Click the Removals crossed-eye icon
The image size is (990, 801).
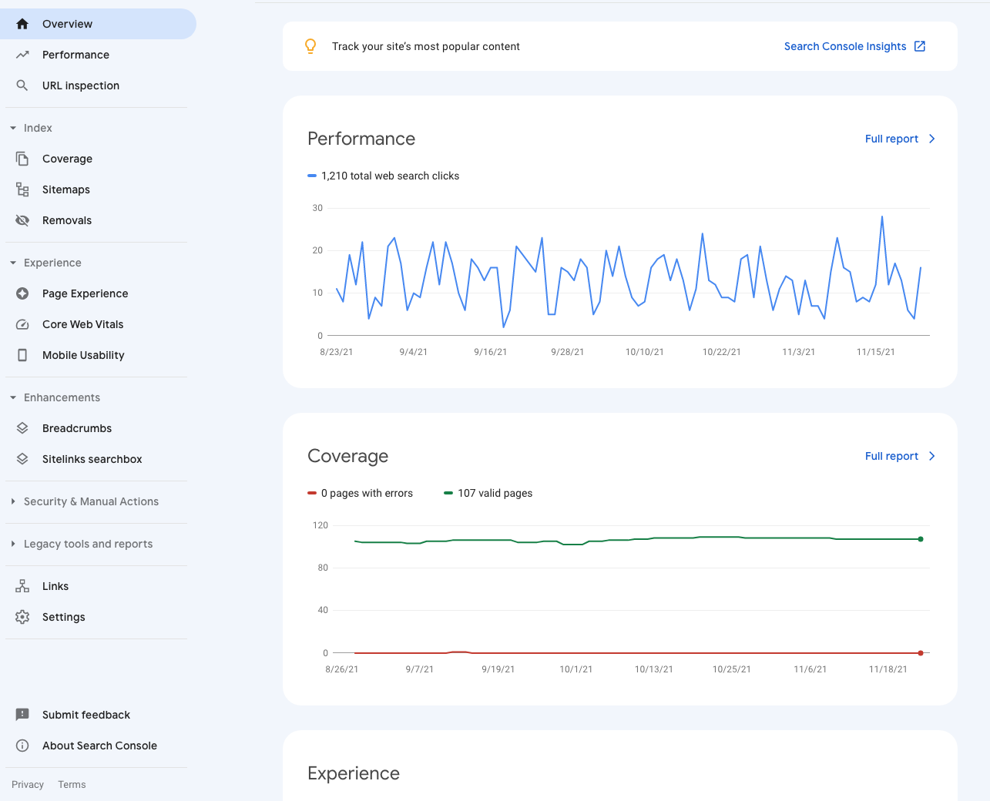[22, 220]
